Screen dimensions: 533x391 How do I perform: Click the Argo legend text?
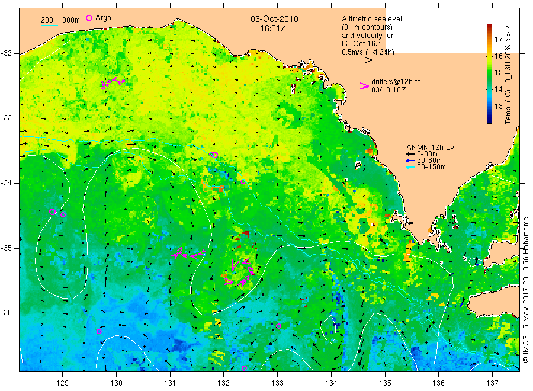(x=103, y=18)
